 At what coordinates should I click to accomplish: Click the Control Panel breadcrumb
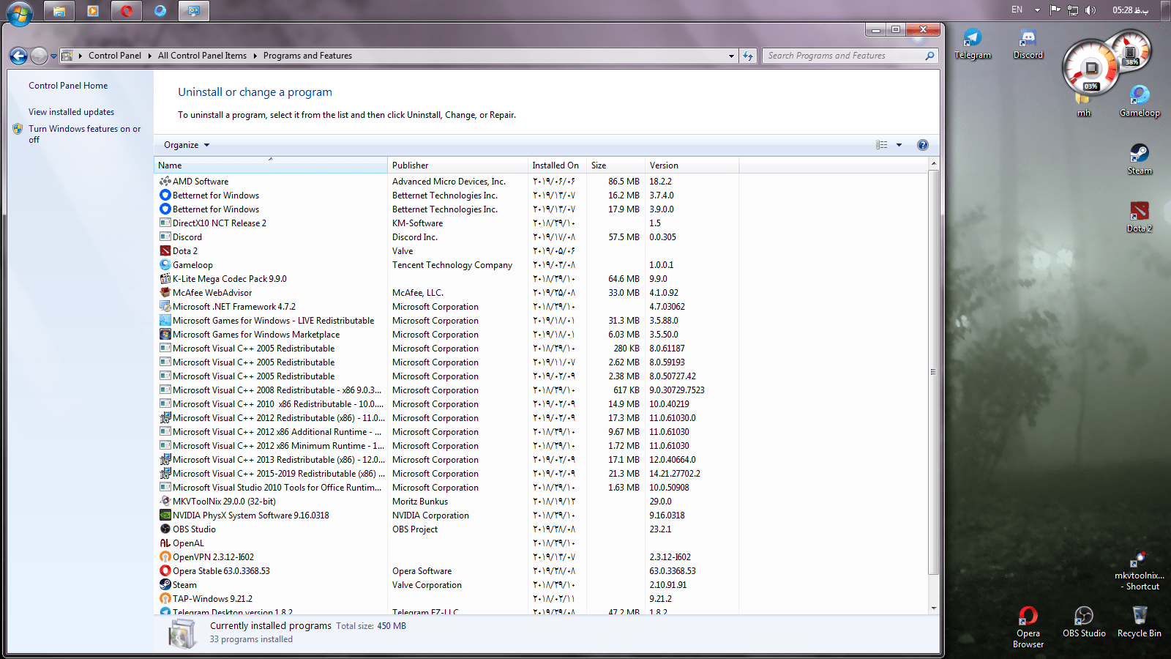point(115,56)
